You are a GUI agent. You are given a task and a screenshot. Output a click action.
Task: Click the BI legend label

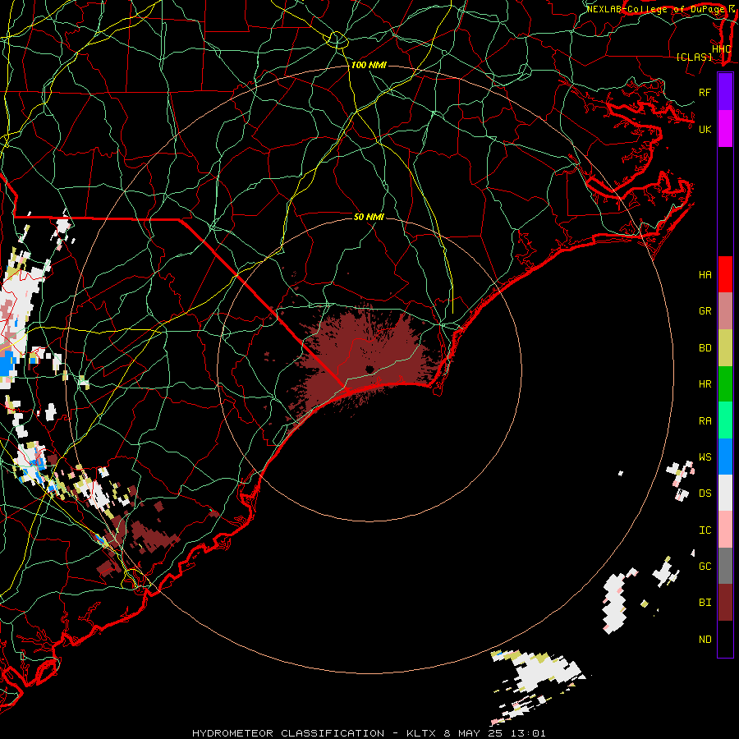(x=705, y=603)
